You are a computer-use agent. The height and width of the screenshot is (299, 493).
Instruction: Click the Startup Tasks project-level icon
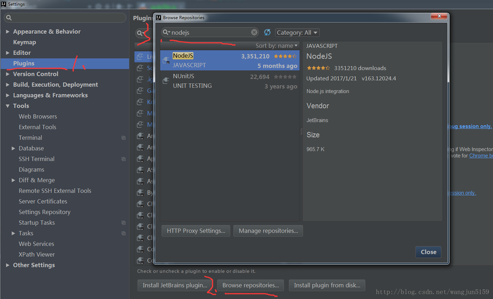pos(123,223)
